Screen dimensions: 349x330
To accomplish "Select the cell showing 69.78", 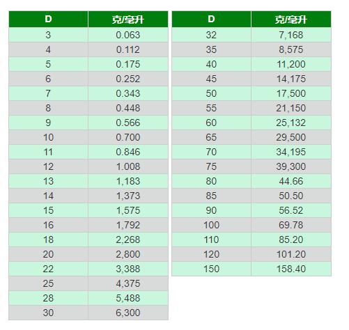I will [291, 225].
